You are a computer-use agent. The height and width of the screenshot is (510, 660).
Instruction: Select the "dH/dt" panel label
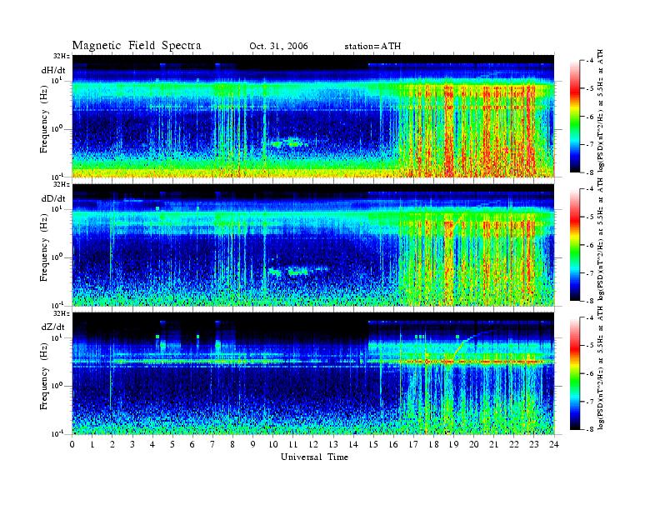tap(53, 70)
